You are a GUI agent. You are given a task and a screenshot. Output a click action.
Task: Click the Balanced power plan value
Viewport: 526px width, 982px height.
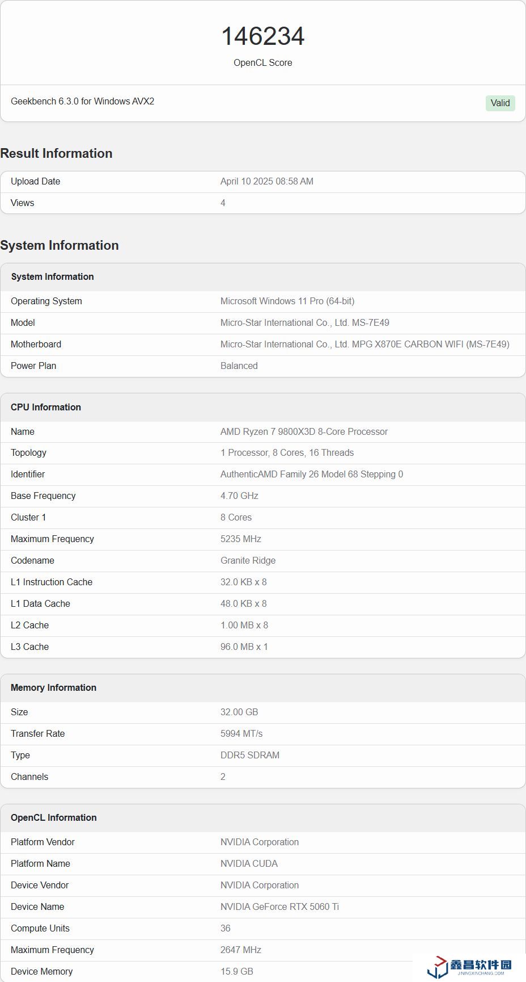[x=239, y=366]
